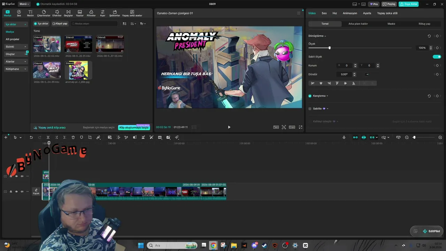
Task: Click the Dışa Aktar export button
Action: pos(409,4)
